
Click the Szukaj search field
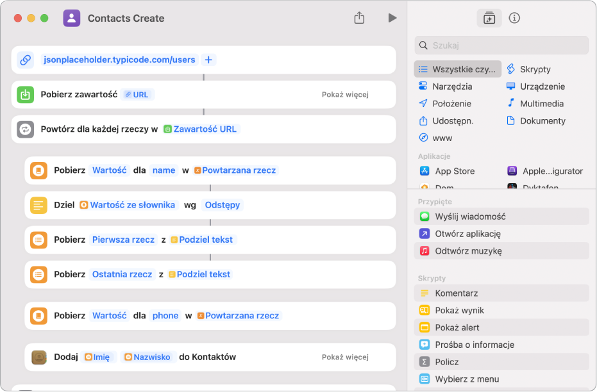pos(507,45)
